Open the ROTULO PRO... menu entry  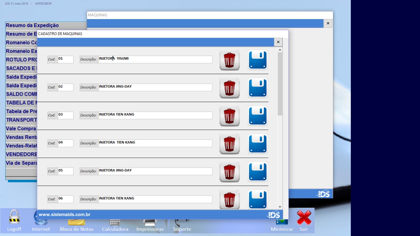[x=21, y=60]
